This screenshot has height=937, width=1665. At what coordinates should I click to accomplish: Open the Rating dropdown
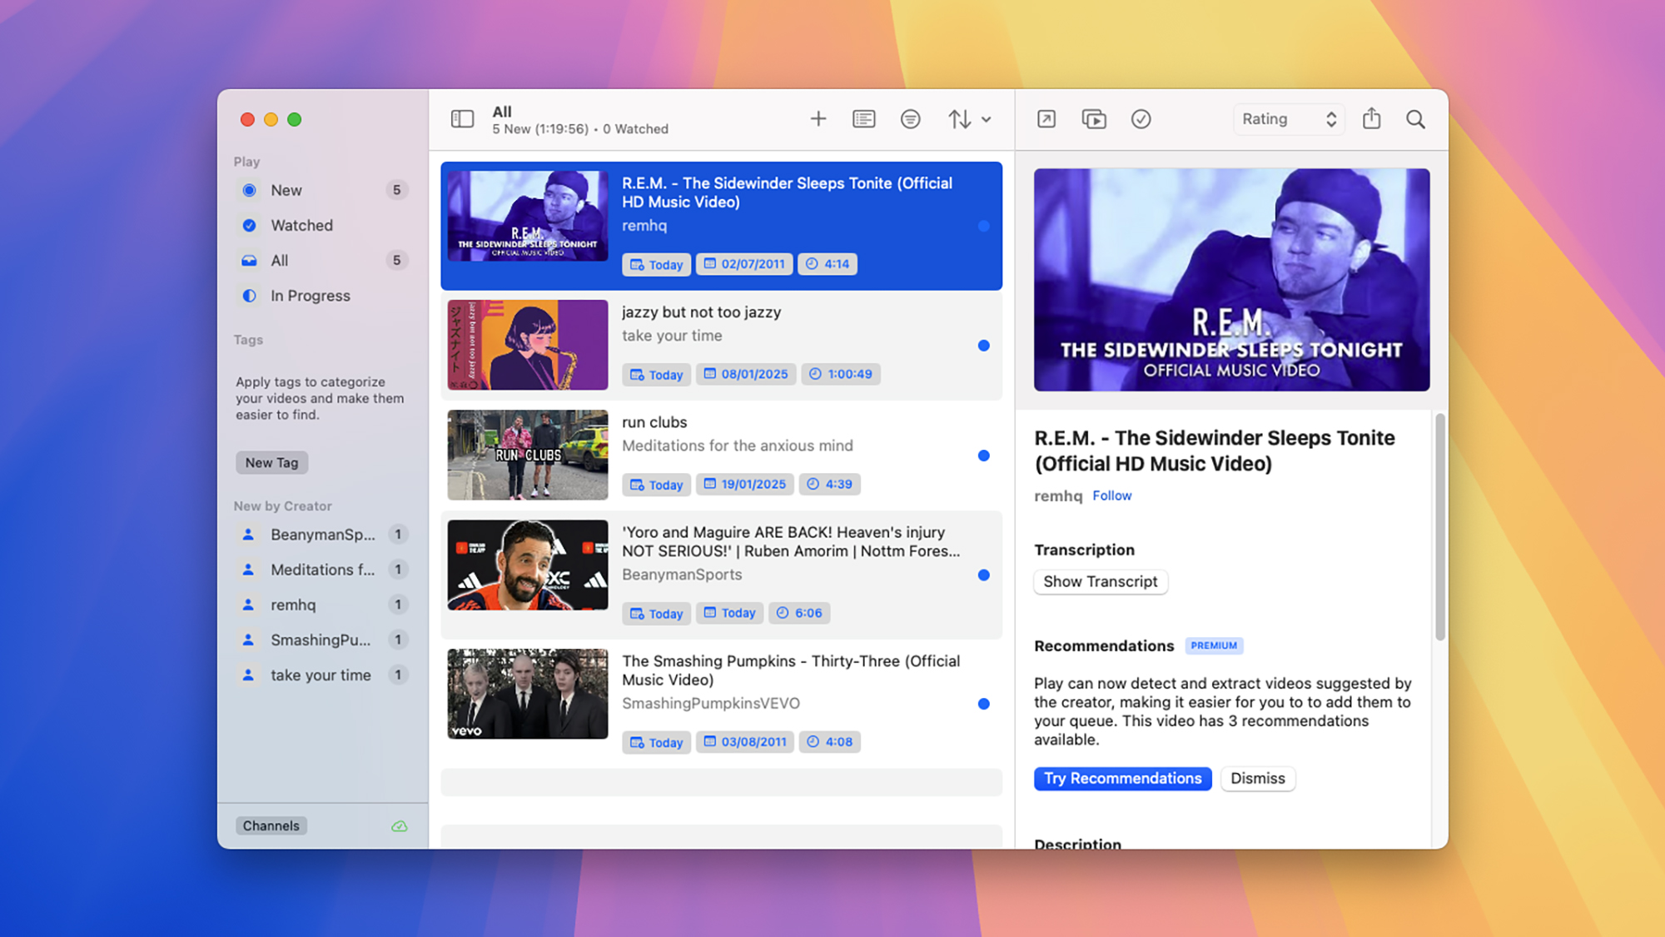tap(1288, 119)
